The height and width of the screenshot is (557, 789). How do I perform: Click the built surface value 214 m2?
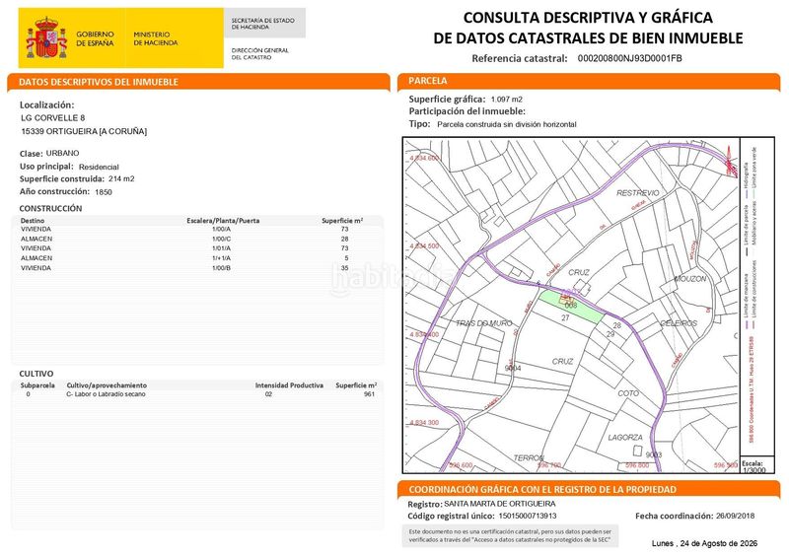121,178
